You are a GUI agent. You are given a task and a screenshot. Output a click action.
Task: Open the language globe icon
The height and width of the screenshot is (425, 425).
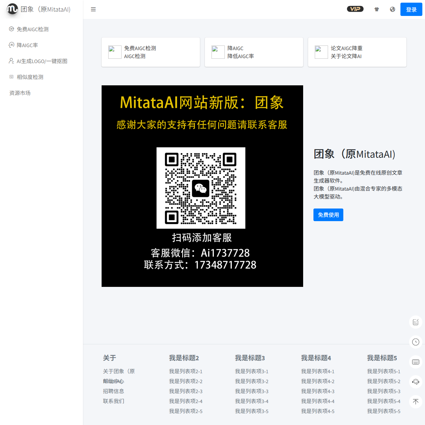click(392, 9)
